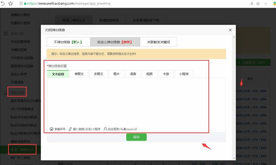Switch to the 图片 tab

[x=116, y=74]
